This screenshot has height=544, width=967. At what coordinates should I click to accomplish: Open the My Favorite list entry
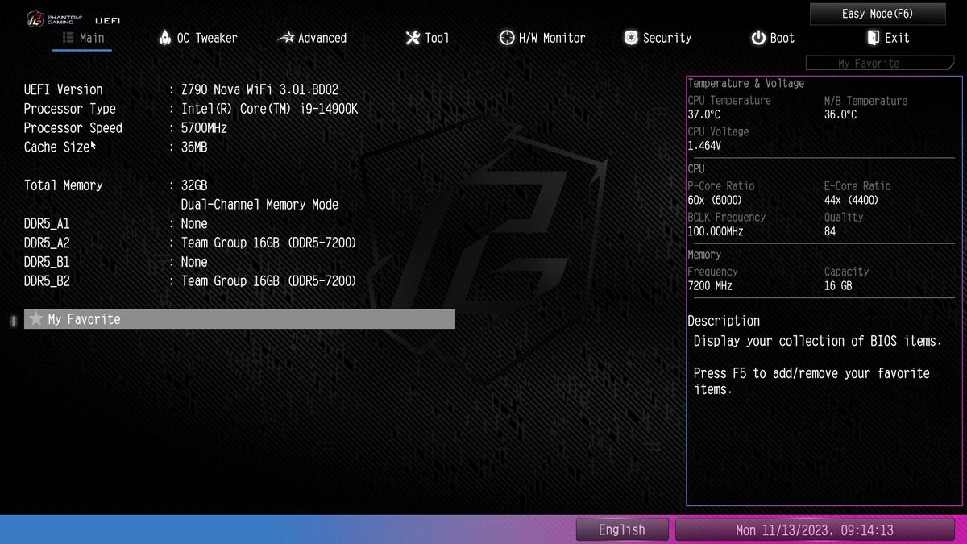click(239, 319)
